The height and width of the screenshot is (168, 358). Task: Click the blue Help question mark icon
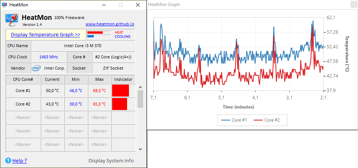(8, 161)
